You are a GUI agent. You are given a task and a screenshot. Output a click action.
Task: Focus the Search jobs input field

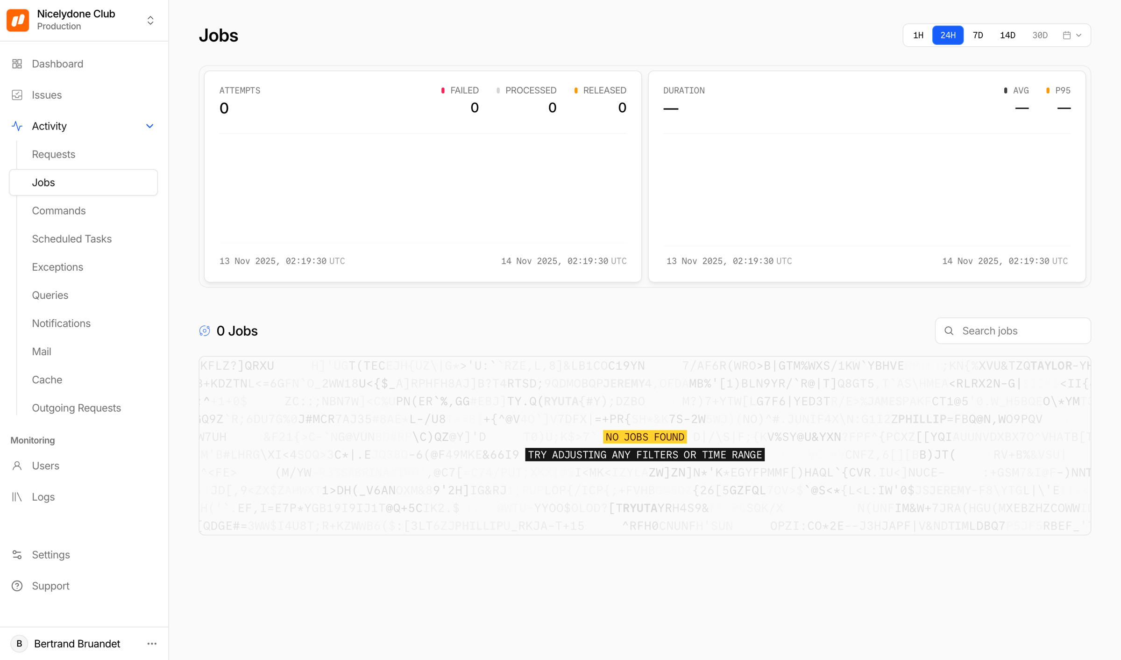click(1013, 331)
